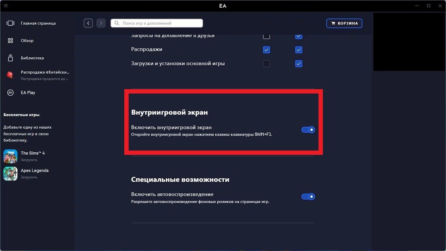The height and width of the screenshot is (251, 446).
Task: Open The Sims 4 game thumbnail
Action: coord(10,156)
